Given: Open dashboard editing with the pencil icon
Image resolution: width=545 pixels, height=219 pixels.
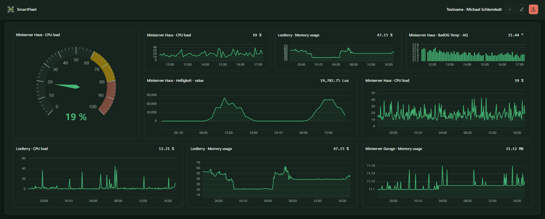Looking at the screenshot, I should coord(522,9).
